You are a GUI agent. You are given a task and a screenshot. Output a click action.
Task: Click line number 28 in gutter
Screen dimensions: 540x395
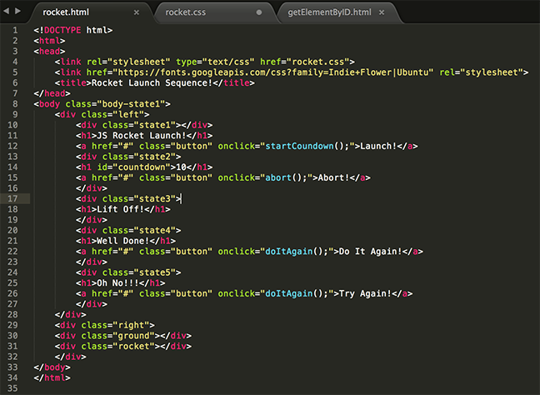tap(12, 314)
